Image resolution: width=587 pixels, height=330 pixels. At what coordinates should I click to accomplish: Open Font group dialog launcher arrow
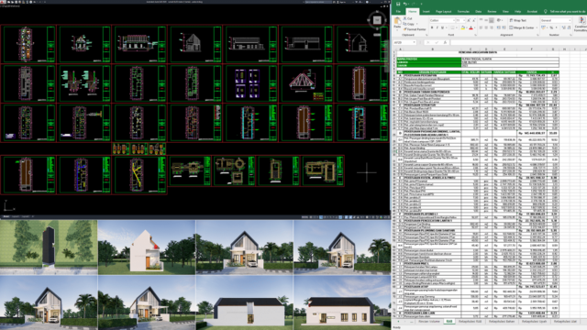click(x=475, y=35)
